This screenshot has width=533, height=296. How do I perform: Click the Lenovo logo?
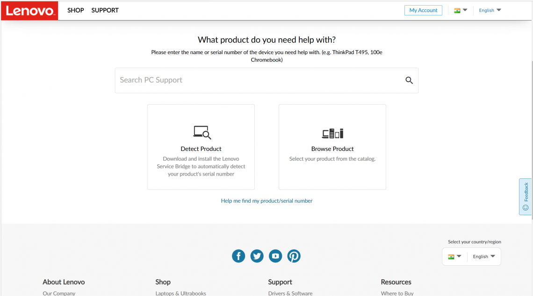(x=29, y=10)
